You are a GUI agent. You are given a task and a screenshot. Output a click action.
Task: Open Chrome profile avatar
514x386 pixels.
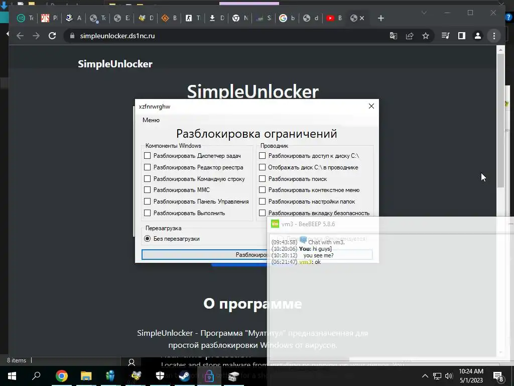(x=478, y=36)
